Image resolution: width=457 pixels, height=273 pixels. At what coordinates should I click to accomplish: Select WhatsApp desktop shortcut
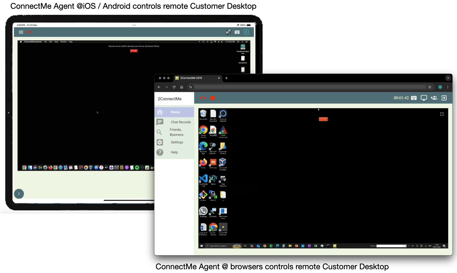coord(203,212)
